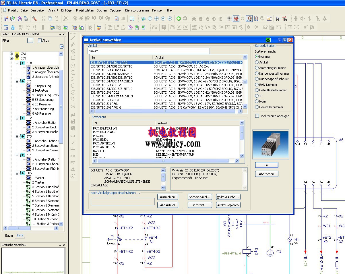
Task: Click the filter panel blue arrow button
Action: [61, 47]
